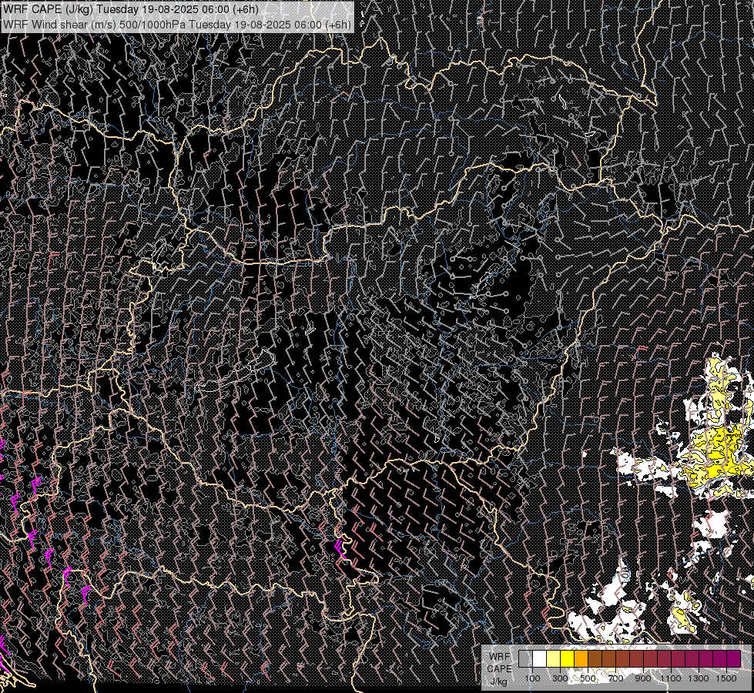Select the purple legend swatch above 1500

point(734,658)
